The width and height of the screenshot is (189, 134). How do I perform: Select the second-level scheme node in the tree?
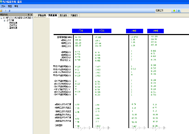point(10,20)
